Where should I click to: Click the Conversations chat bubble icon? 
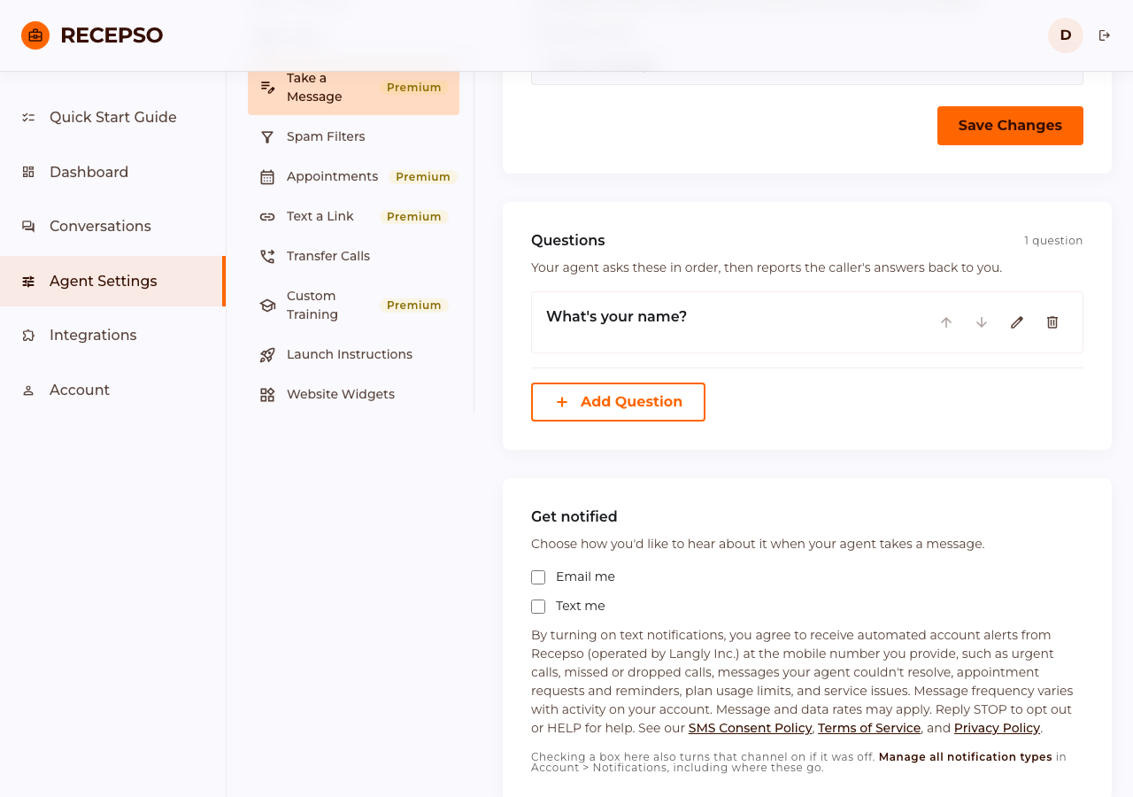(28, 227)
